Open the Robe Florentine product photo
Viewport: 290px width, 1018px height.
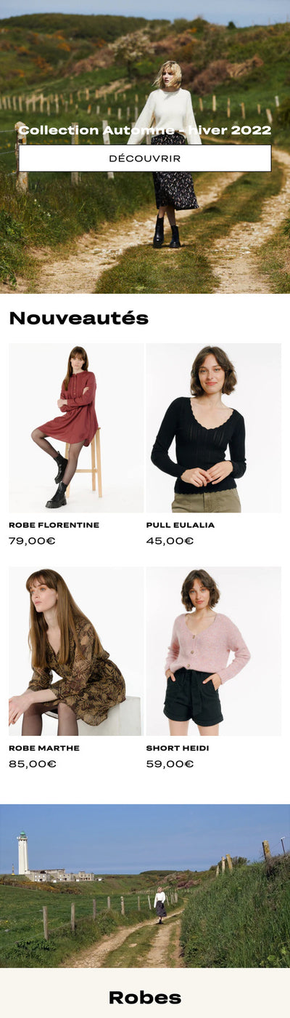76,428
